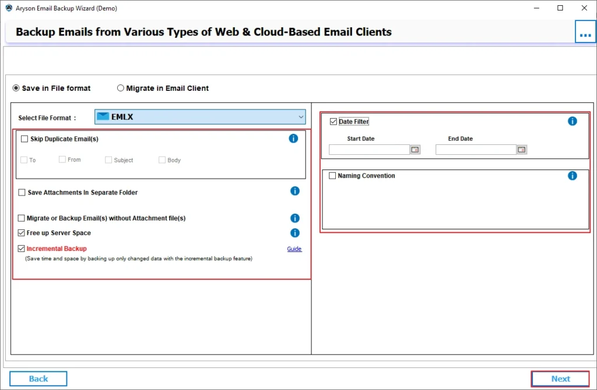
Task: Click the Next button
Action: tap(560, 378)
